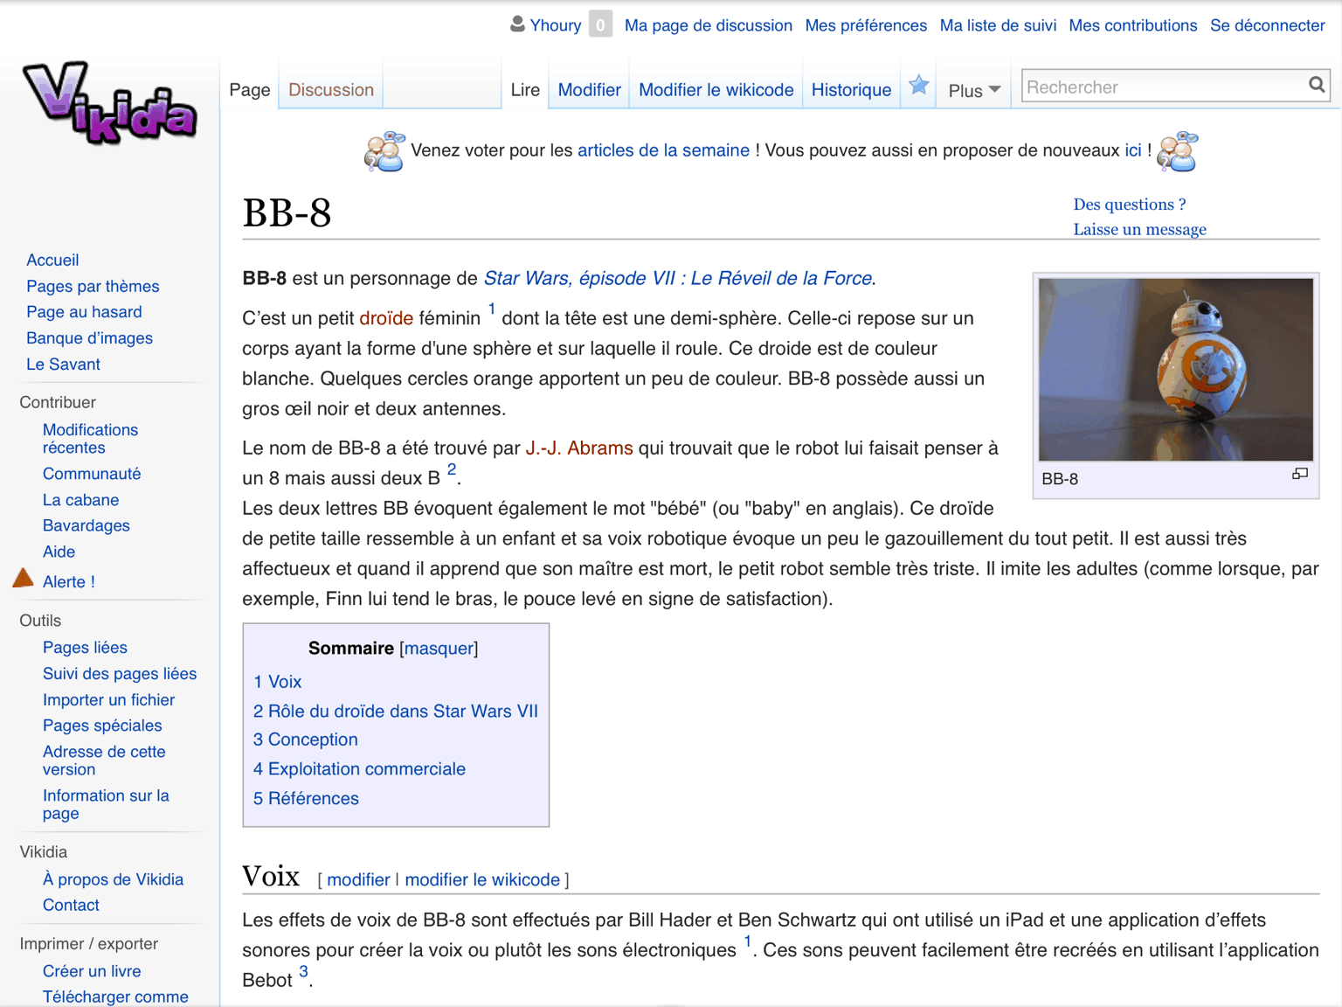The width and height of the screenshot is (1342, 1007).
Task: Click the user icon beside Yhoury
Action: tap(517, 24)
